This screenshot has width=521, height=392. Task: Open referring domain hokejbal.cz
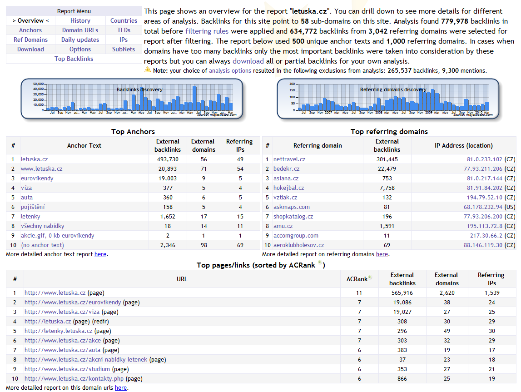[x=289, y=188]
